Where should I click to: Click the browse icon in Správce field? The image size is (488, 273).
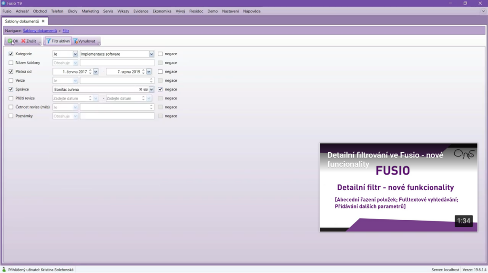pyautogui.click(x=146, y=89)
